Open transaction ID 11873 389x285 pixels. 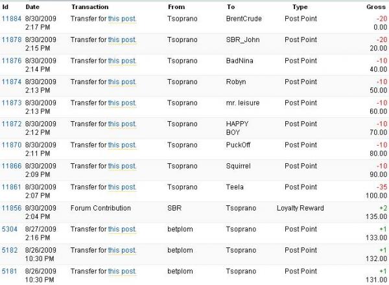pyautogui.click(x=11, y=103)
